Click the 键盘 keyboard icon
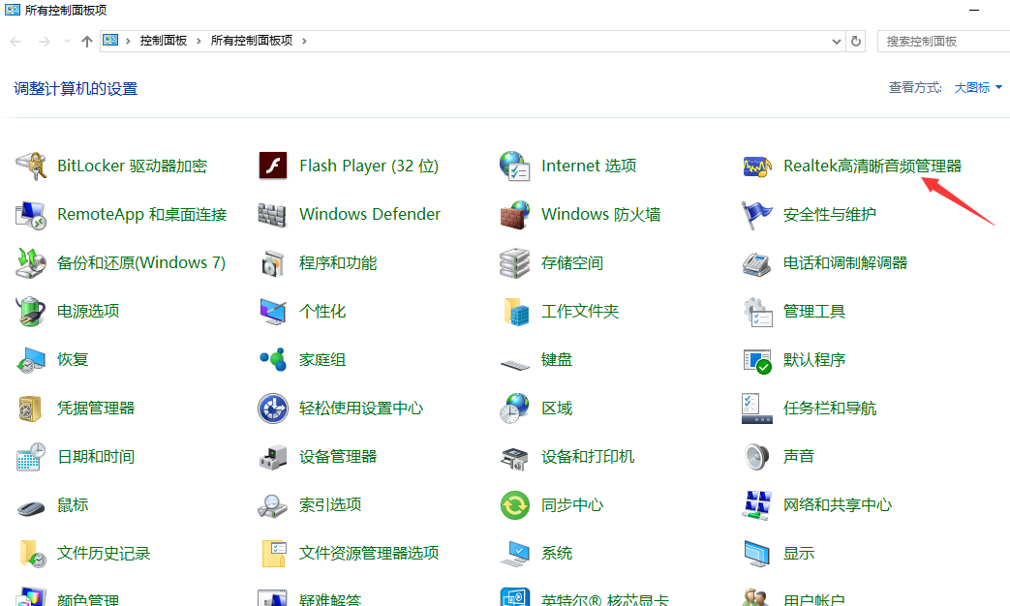 point(514,364)
